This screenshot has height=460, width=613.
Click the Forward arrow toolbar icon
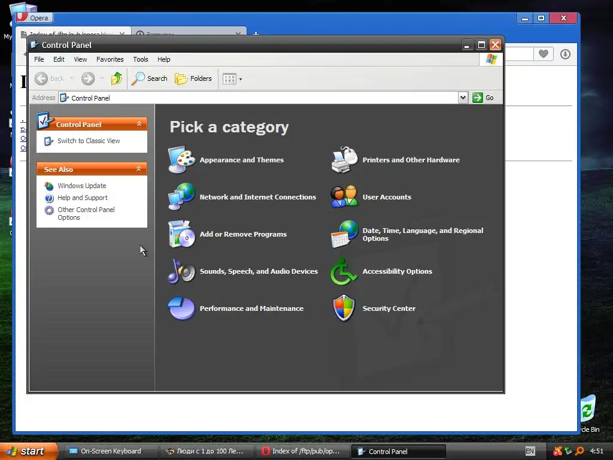coord(88,78)
